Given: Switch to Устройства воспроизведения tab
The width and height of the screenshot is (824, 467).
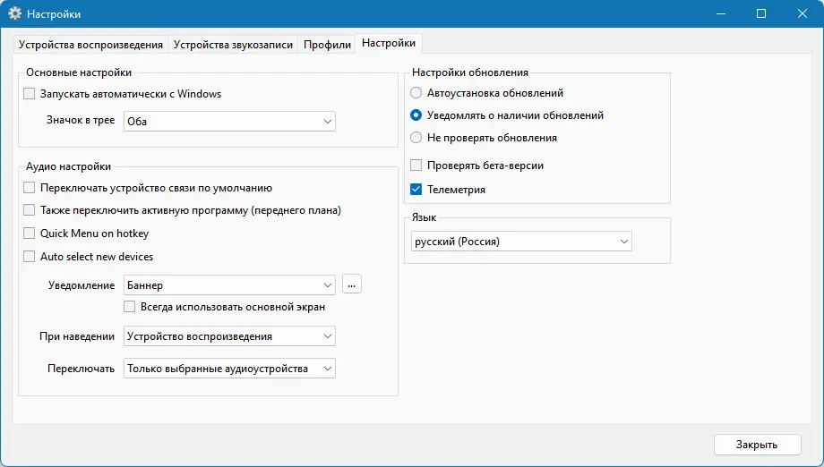Looking at the screenshot, I should tap(90, 45).
